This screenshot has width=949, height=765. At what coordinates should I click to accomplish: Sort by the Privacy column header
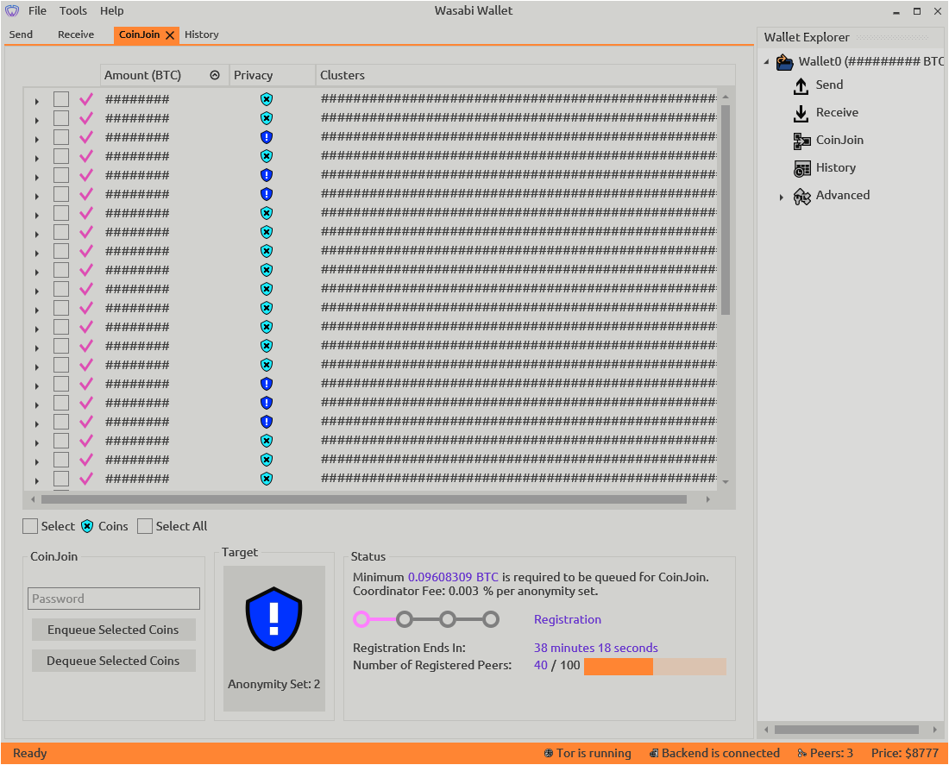[x=273, y=75]
